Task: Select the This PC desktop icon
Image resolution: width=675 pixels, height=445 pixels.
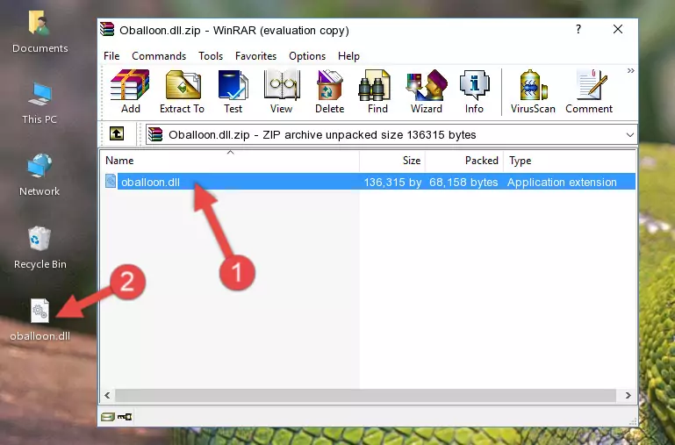Action: [39, 104]
